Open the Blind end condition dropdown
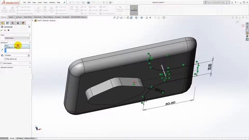The height and width of the screenshot is (140, 249). [x=17, y=46]
